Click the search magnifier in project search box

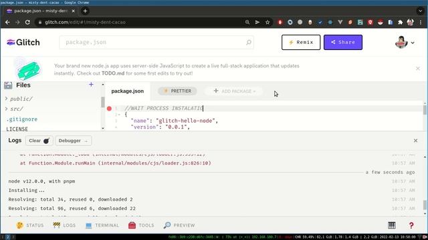coord(248,43)
